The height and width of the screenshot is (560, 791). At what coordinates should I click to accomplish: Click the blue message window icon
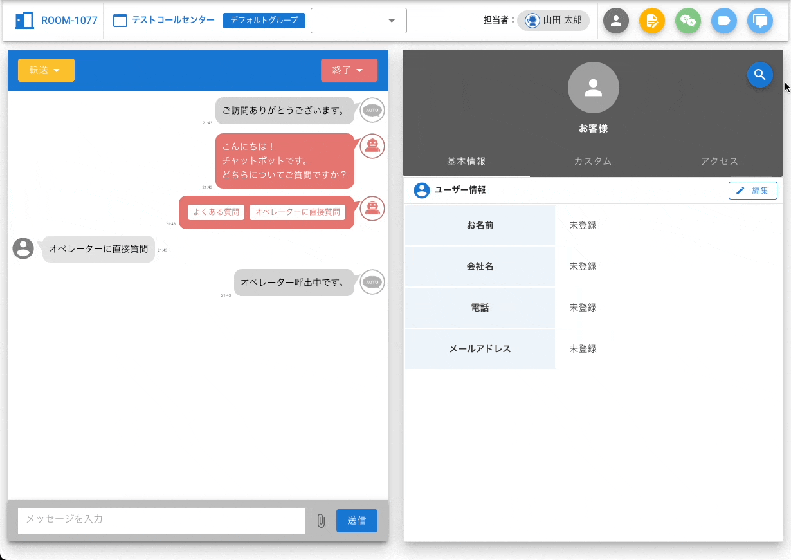760,21
